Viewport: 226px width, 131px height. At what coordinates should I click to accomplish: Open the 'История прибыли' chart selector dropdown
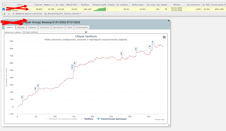click(55, 32)
